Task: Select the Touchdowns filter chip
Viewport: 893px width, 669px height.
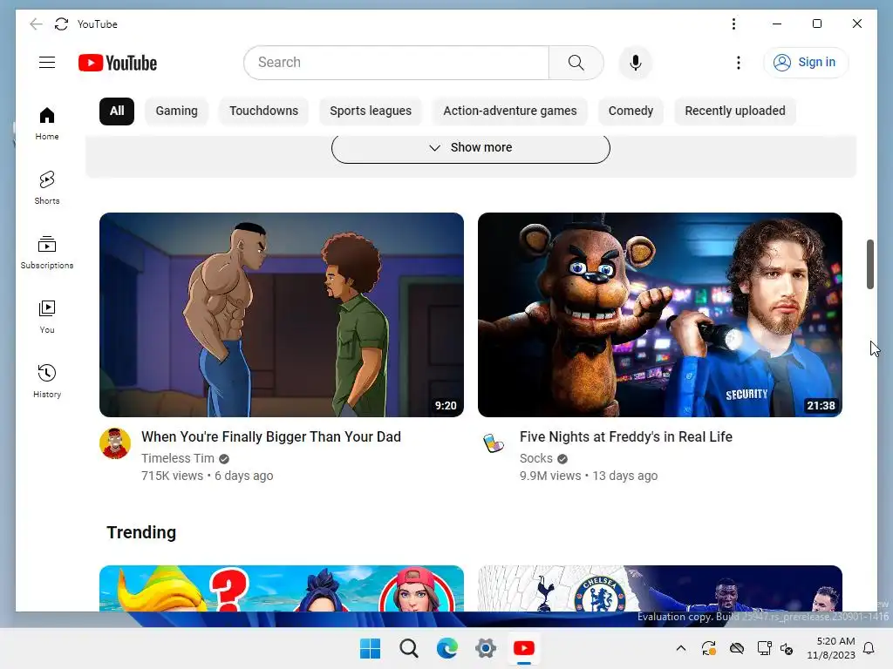Action: (x=263, y=111)
